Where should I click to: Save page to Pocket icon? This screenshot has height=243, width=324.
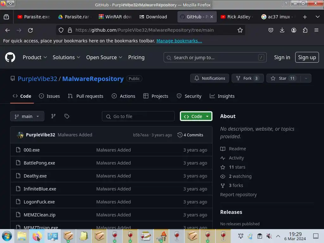(271, 30)
